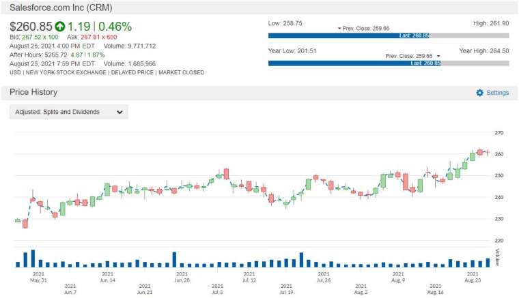Click the $260.85 last price
Image resolution: width=519 pixels, height=298 pixels.
31,27
